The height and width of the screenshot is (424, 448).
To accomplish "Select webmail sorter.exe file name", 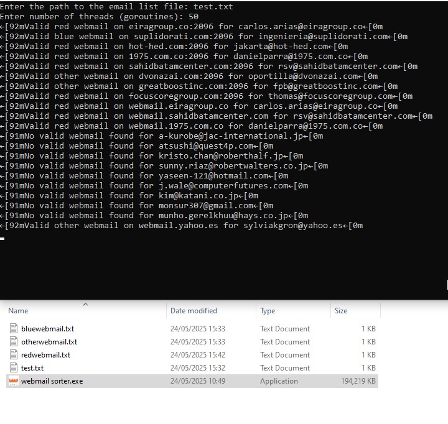I will (52, 381).
